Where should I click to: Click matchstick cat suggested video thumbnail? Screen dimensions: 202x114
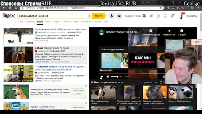point(115,60)
